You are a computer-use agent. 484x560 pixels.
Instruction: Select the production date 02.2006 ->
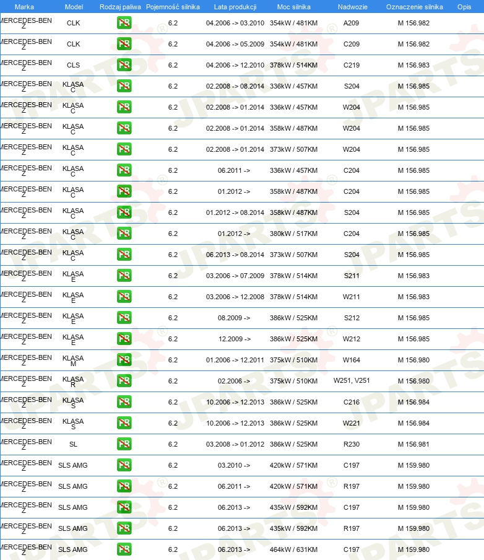tap(234, 381)
